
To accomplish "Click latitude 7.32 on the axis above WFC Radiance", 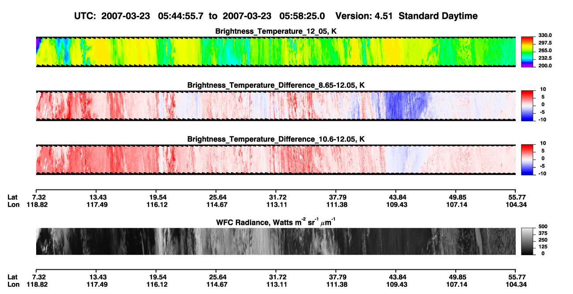I will point(39,197).
